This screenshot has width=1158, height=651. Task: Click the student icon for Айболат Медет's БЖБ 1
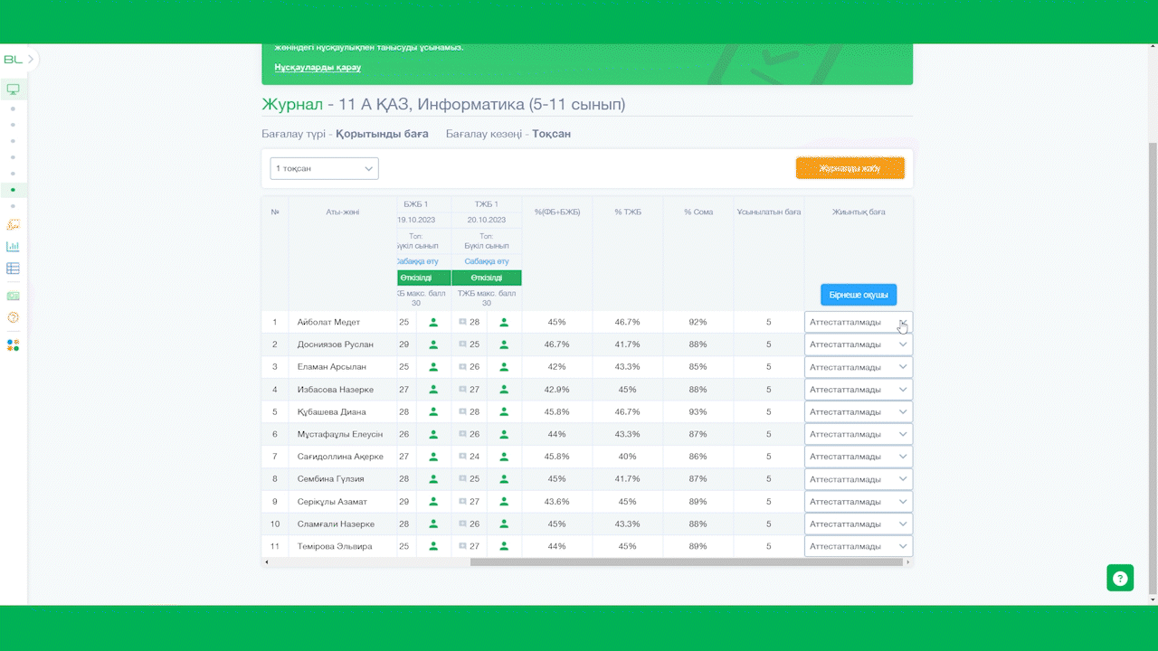click(x=433, y=322)
